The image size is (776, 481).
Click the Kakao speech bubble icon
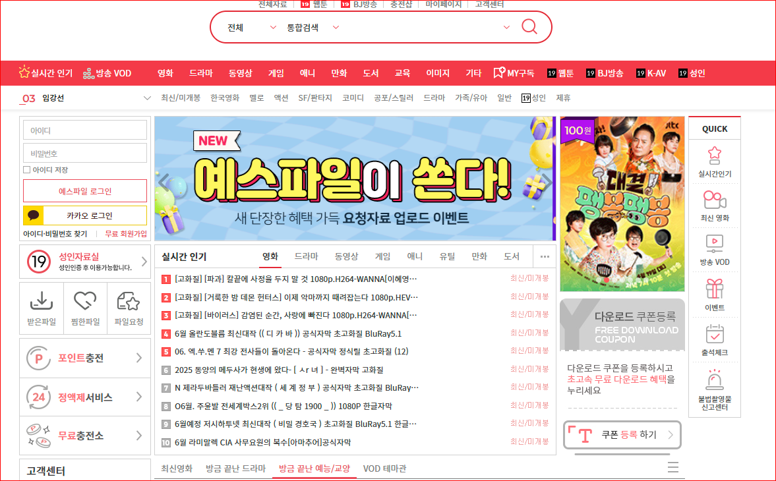(34, 215)
